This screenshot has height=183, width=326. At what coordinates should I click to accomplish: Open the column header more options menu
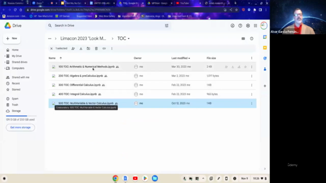click(x=252, y=58)
